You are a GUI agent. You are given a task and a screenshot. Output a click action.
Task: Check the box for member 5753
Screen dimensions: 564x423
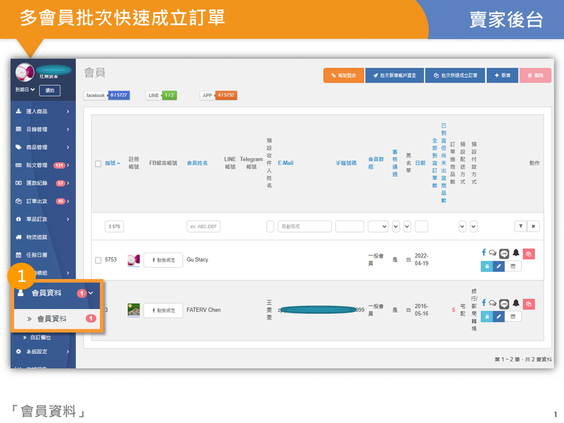coord(98,260)
